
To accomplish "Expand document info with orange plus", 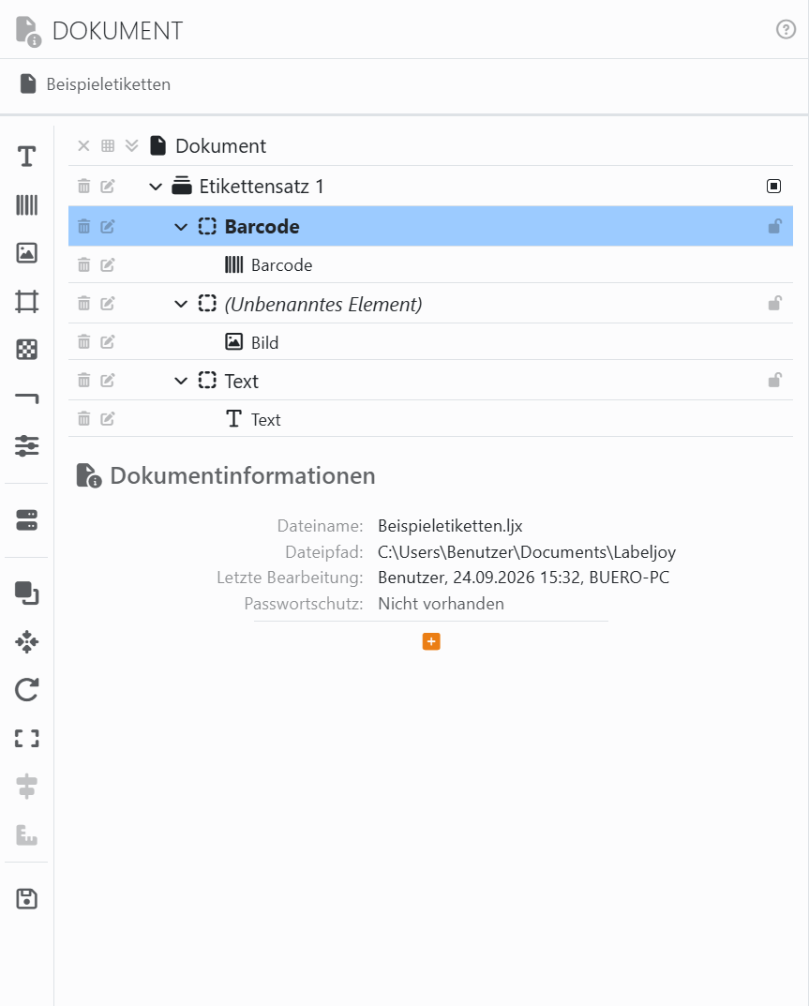I will click(431, 641).
